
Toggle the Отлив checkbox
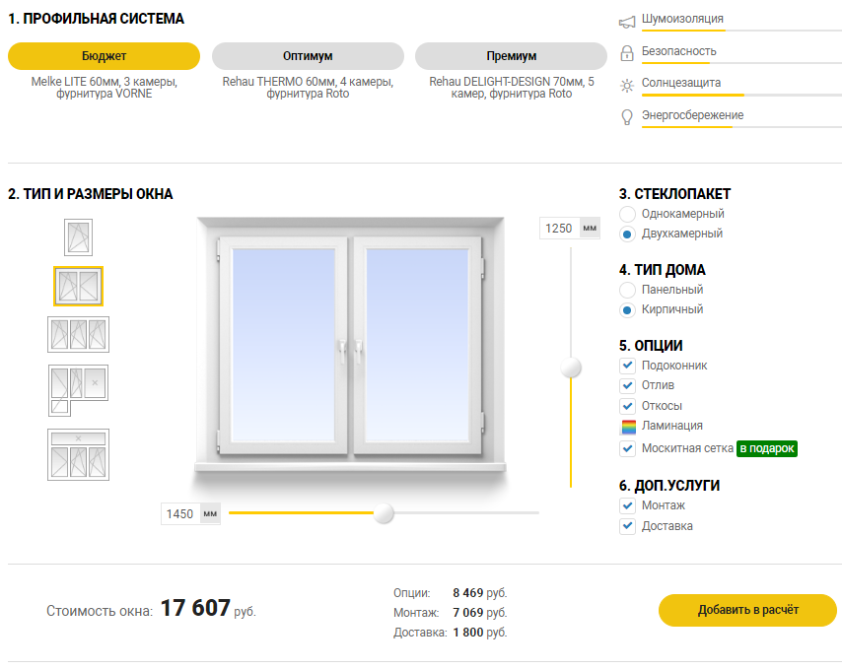628,385
